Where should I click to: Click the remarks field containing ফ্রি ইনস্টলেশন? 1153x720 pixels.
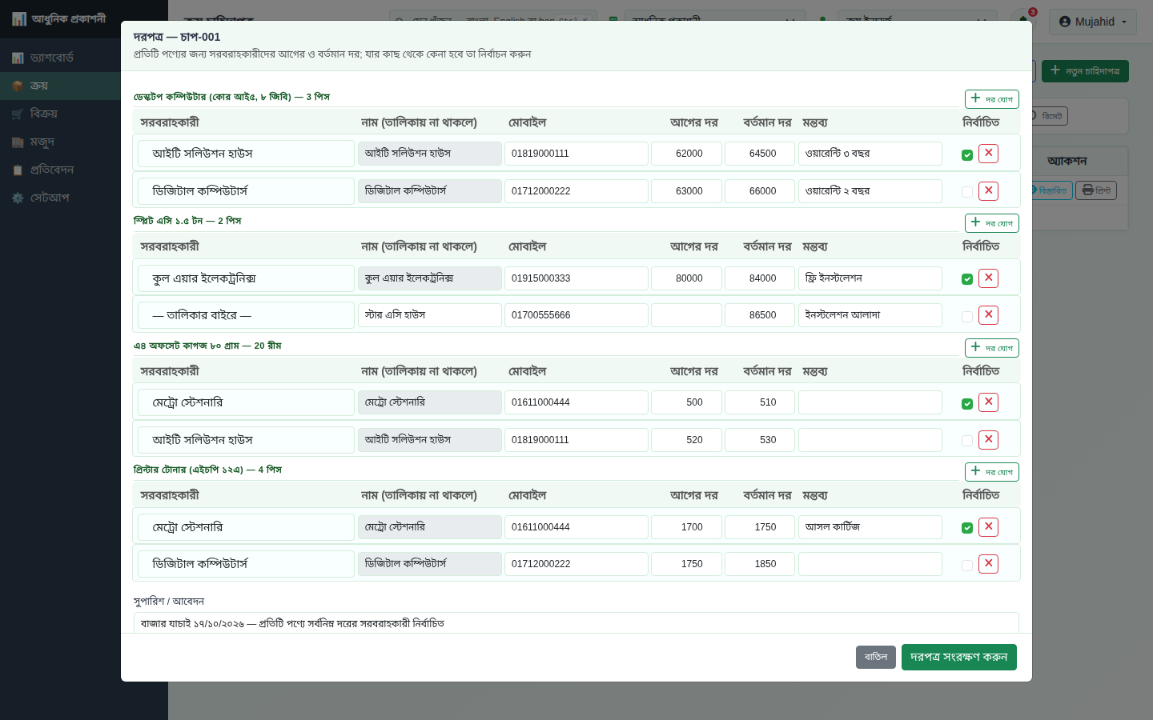click(x=870, y=278)
